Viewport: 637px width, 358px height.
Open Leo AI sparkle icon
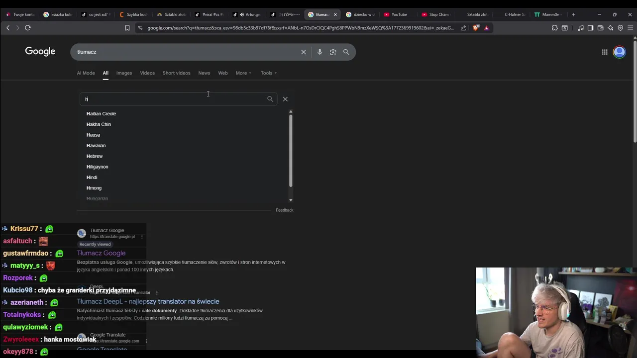[610, 28]
